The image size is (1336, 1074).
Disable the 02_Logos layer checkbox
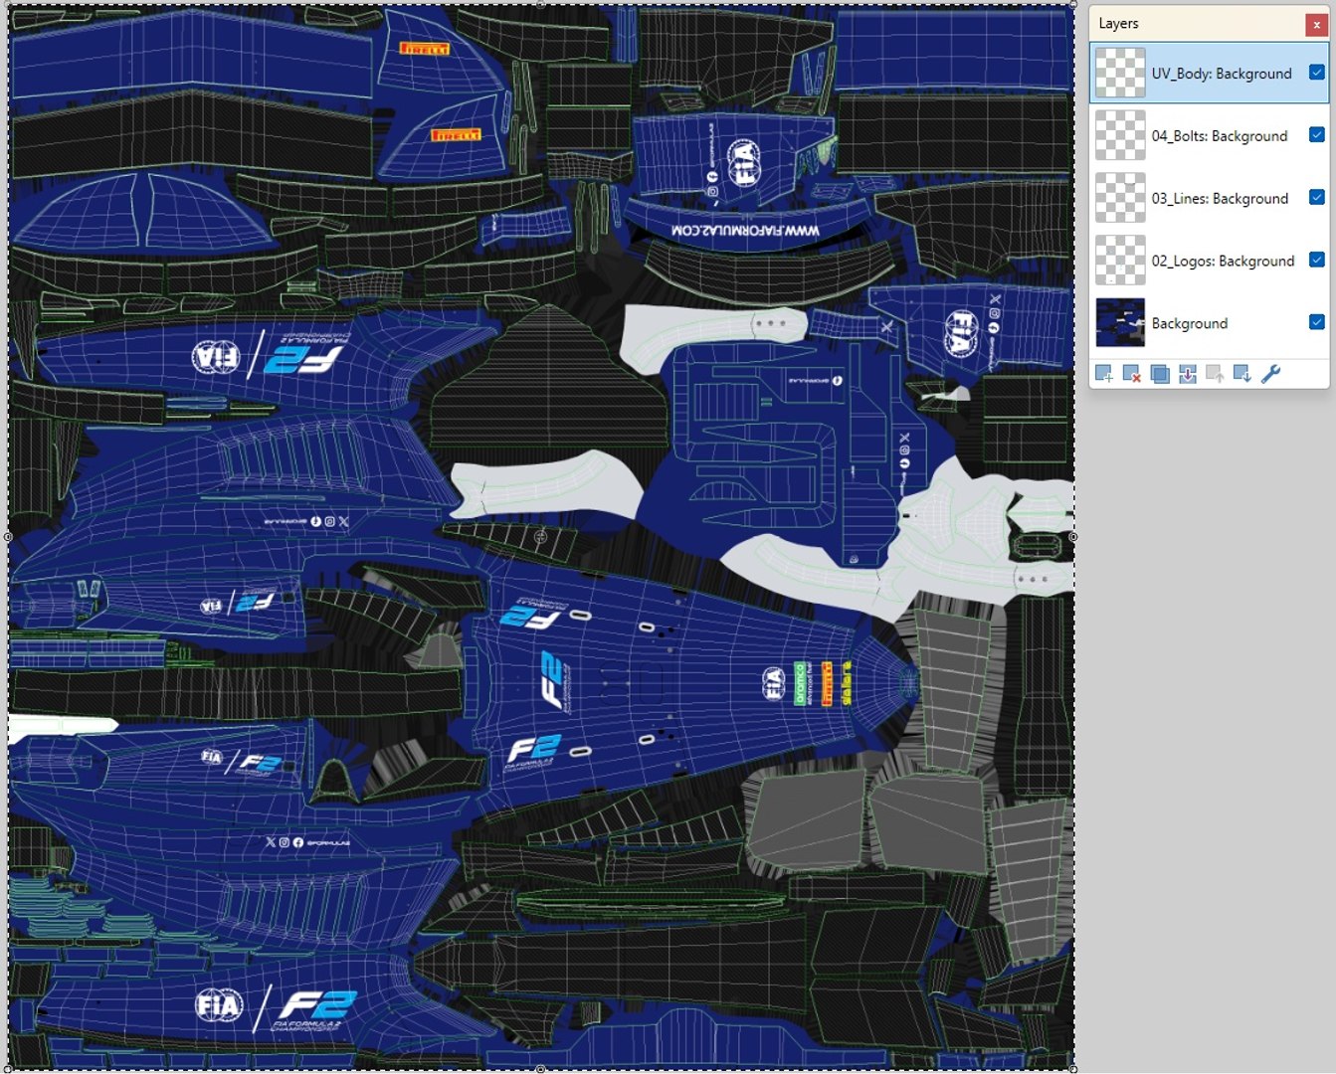coord(1316,260)
